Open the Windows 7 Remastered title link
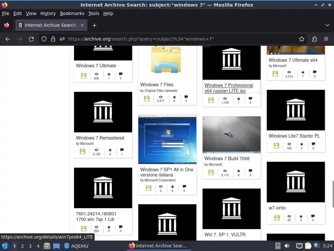This screenshot has height=251, width=334. (100, 138)
